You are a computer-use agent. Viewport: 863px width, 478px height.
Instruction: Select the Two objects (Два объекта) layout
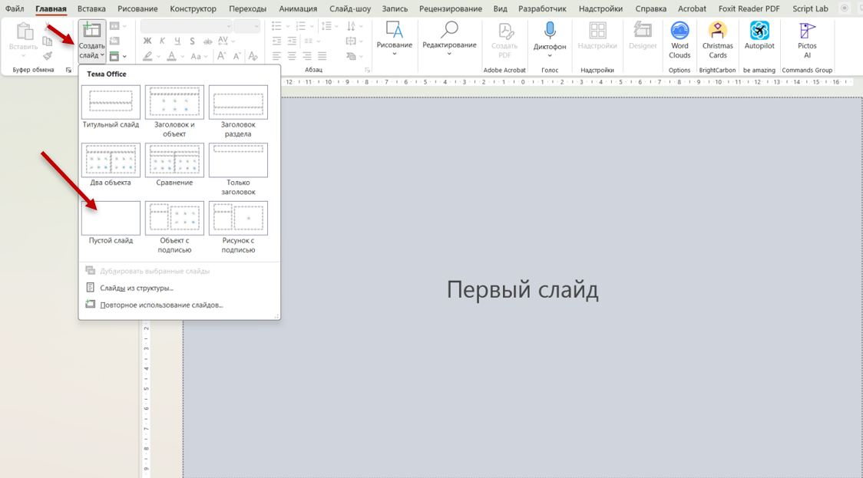pyautogui.click(x=111, y=160)
